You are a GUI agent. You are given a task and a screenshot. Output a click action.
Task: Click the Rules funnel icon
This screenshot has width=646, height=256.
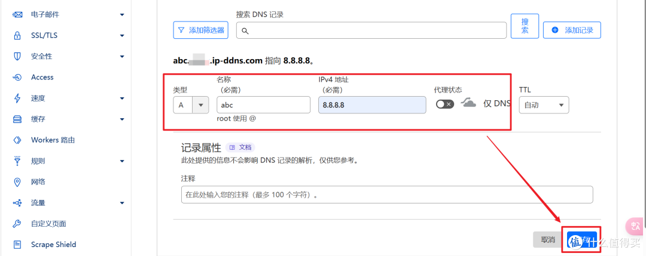tap(17, 161)
